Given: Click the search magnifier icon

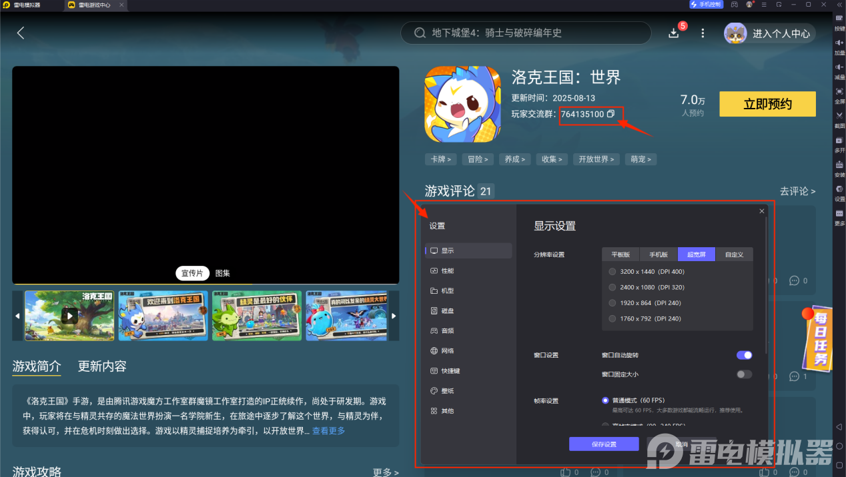Looking at the screenshot, I should click(x=420, y=33).
